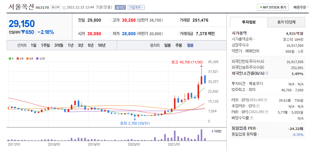Switch to the 주봉 candle chart
This screenshot has height=151, width=313.
(x=179, y=45)
